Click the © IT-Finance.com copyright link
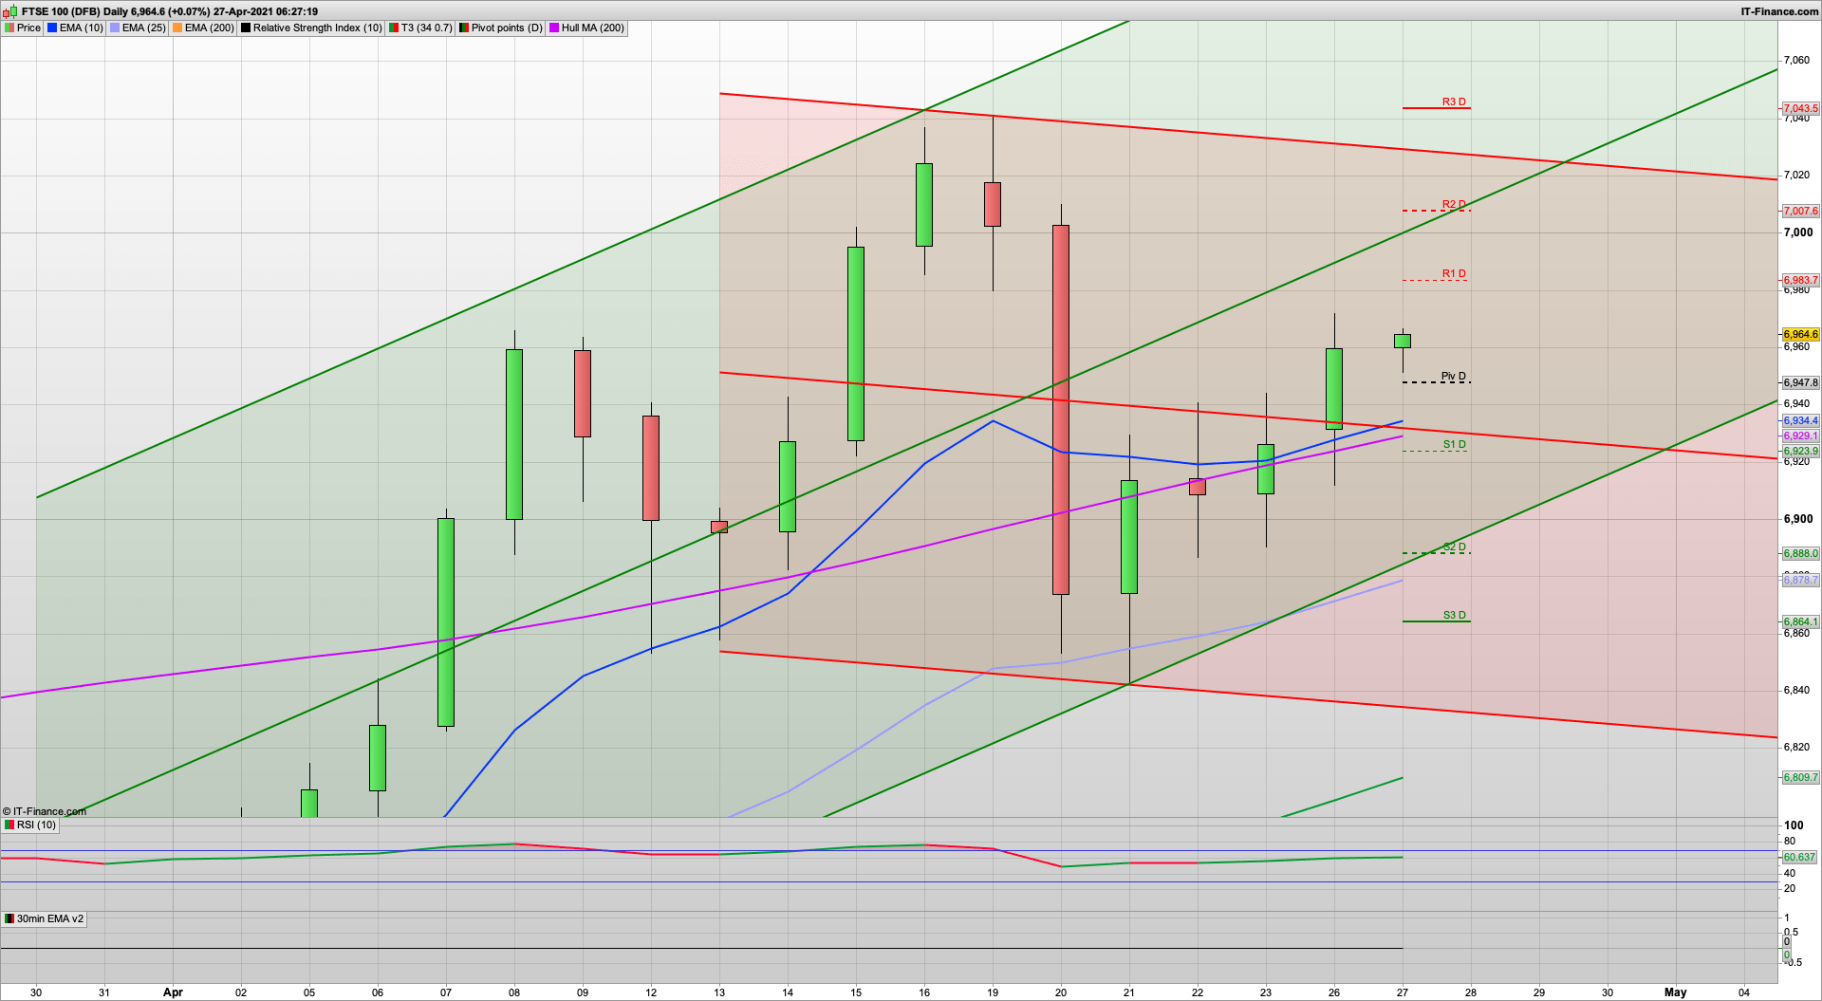Screen dimensions: 1822x1001 coord(43,811)
